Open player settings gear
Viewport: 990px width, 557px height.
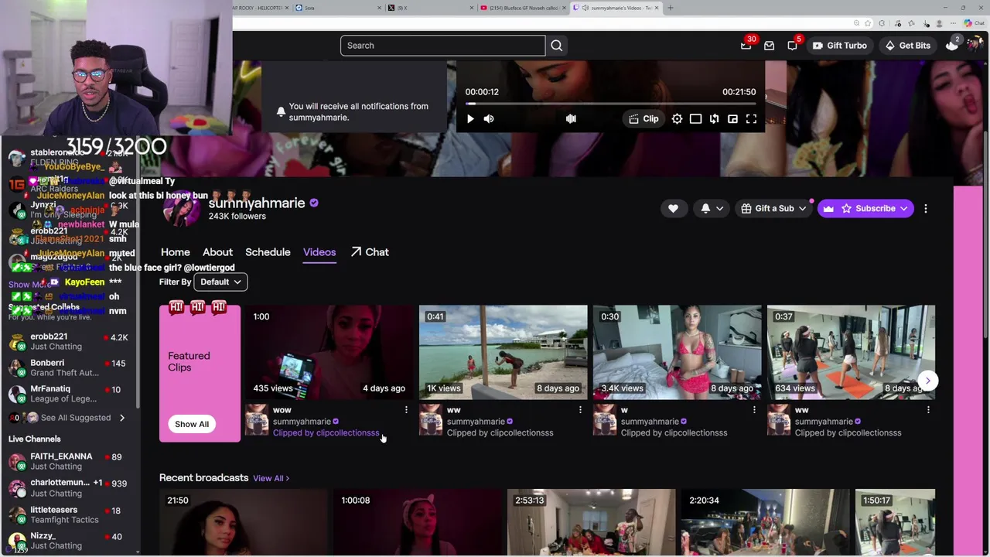(x=677, y=119)
